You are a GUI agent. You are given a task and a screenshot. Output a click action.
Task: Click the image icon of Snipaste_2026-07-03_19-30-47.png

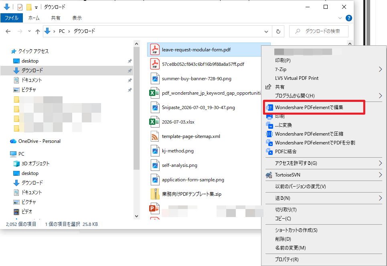coord(155,108)
